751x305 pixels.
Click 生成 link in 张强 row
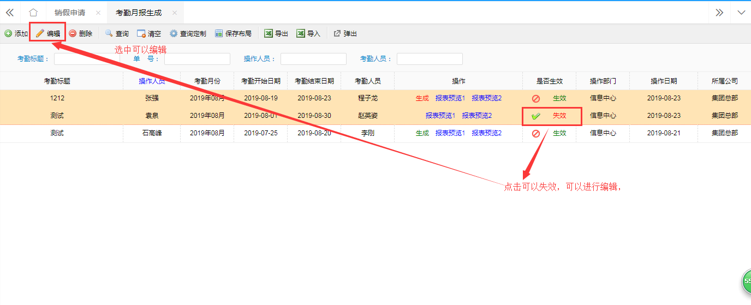point(422,98)
